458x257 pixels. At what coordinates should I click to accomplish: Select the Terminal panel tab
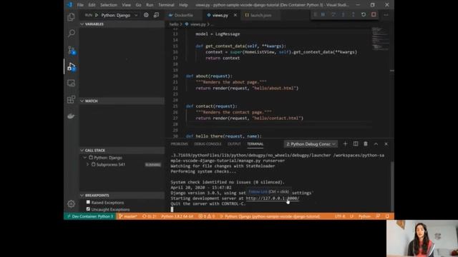[x=255, y=144]
